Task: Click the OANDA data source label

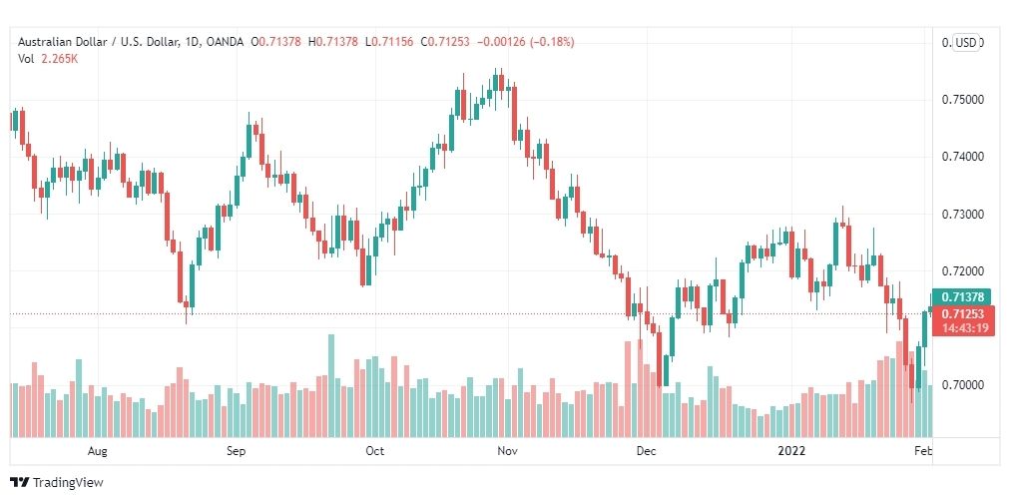Action: click(x=225, y=42)
